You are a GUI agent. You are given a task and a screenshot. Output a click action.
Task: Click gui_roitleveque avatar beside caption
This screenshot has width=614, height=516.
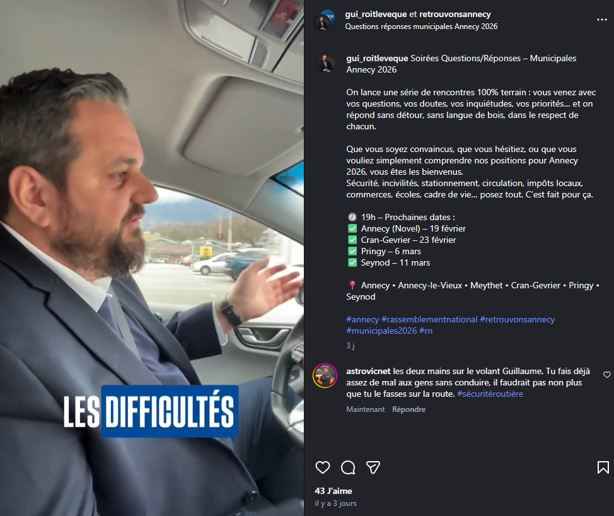(325, 63)
